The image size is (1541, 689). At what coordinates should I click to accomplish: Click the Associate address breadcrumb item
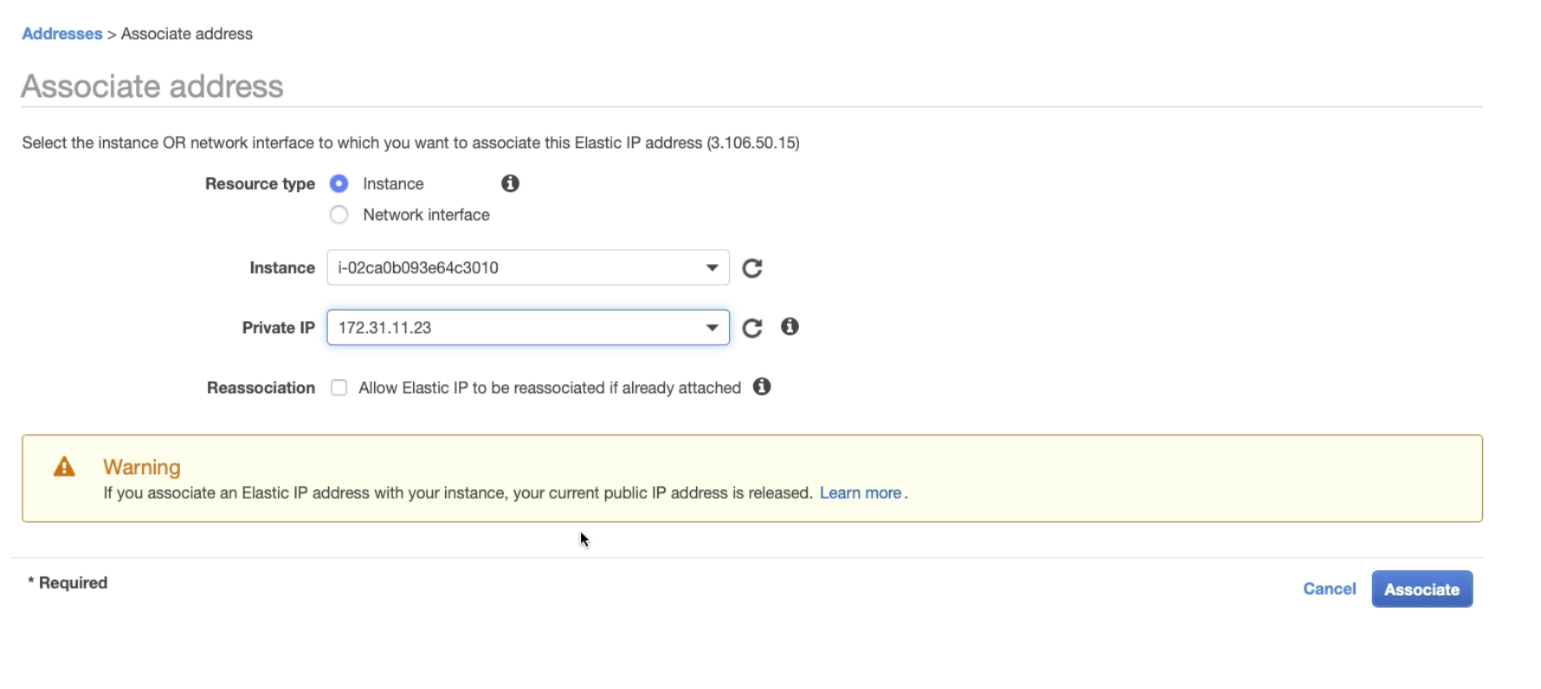pos(187,34)
